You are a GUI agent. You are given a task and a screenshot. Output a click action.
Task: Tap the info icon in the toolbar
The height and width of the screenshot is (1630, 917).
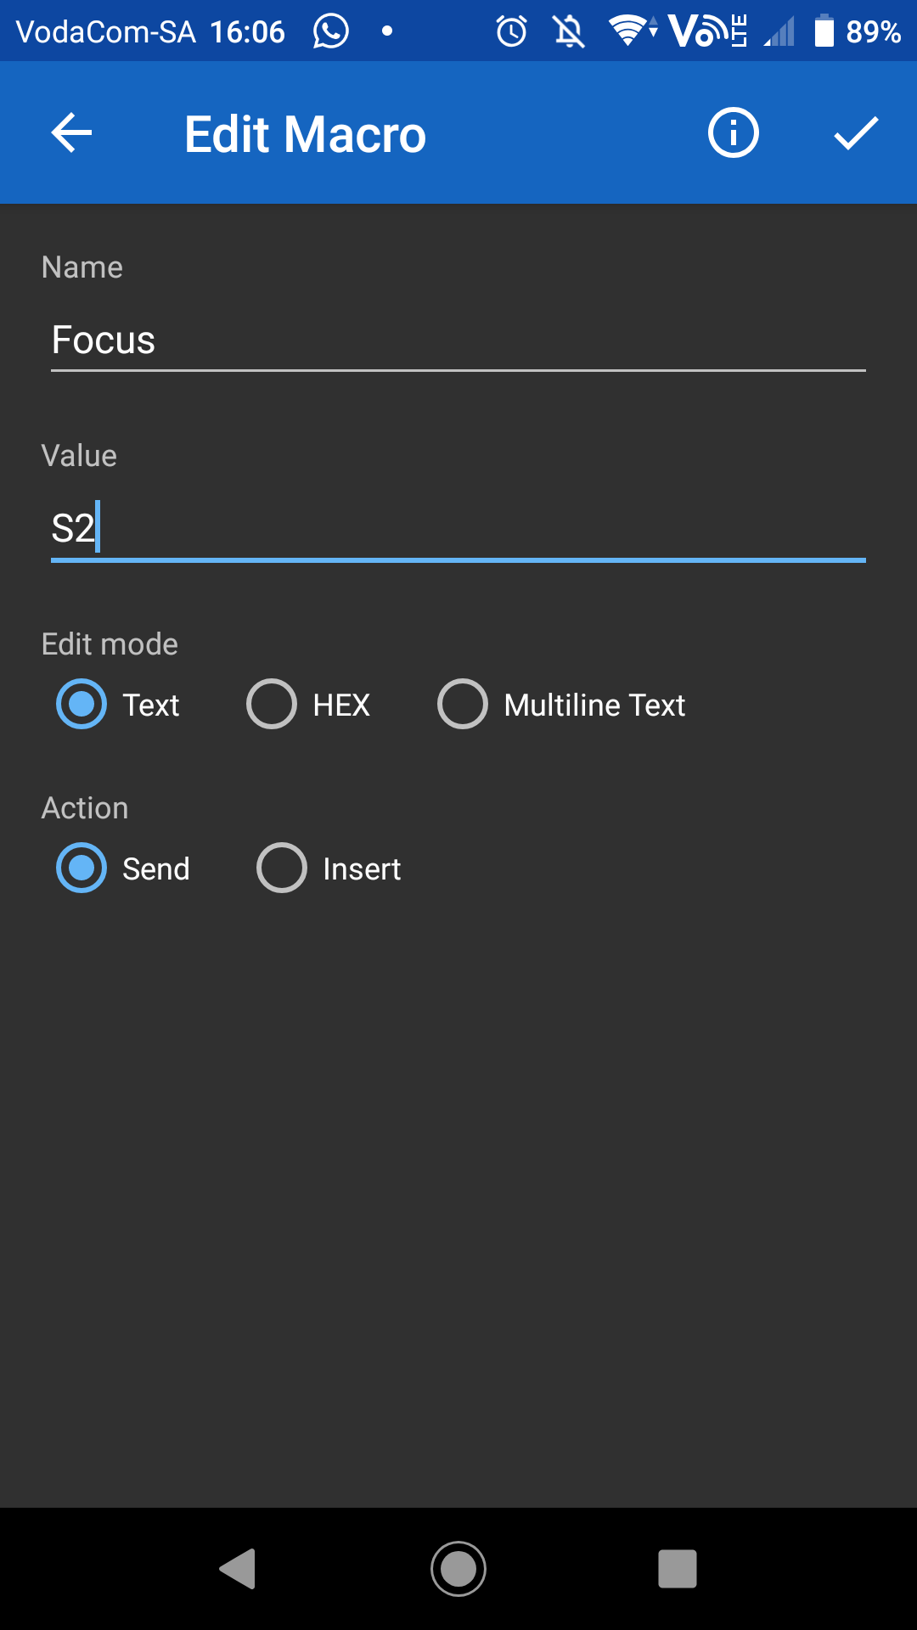click(x=732, y=132)
